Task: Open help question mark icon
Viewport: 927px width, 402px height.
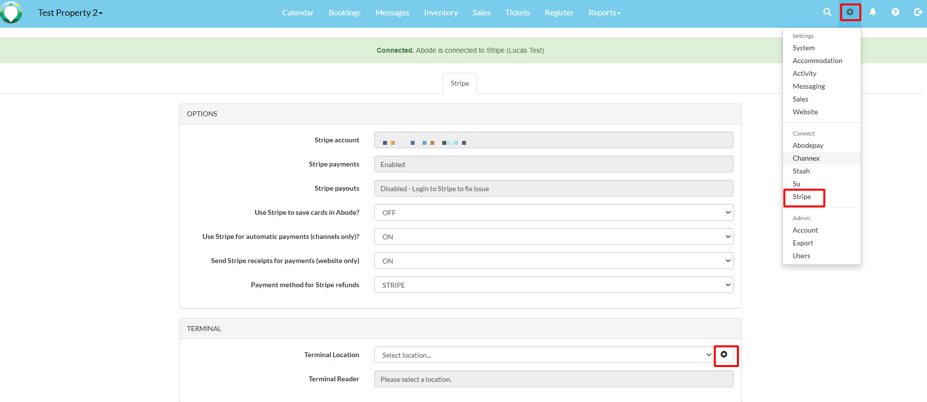Action: [895, 12]
